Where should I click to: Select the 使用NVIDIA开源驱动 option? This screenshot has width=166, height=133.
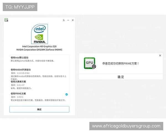(x=39, y=74)
